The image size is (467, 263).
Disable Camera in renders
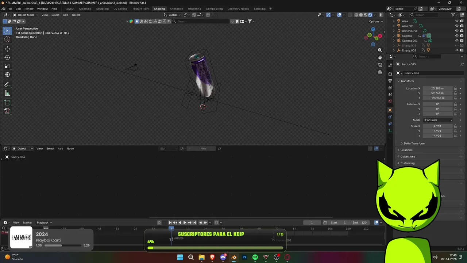coord(462,36)
